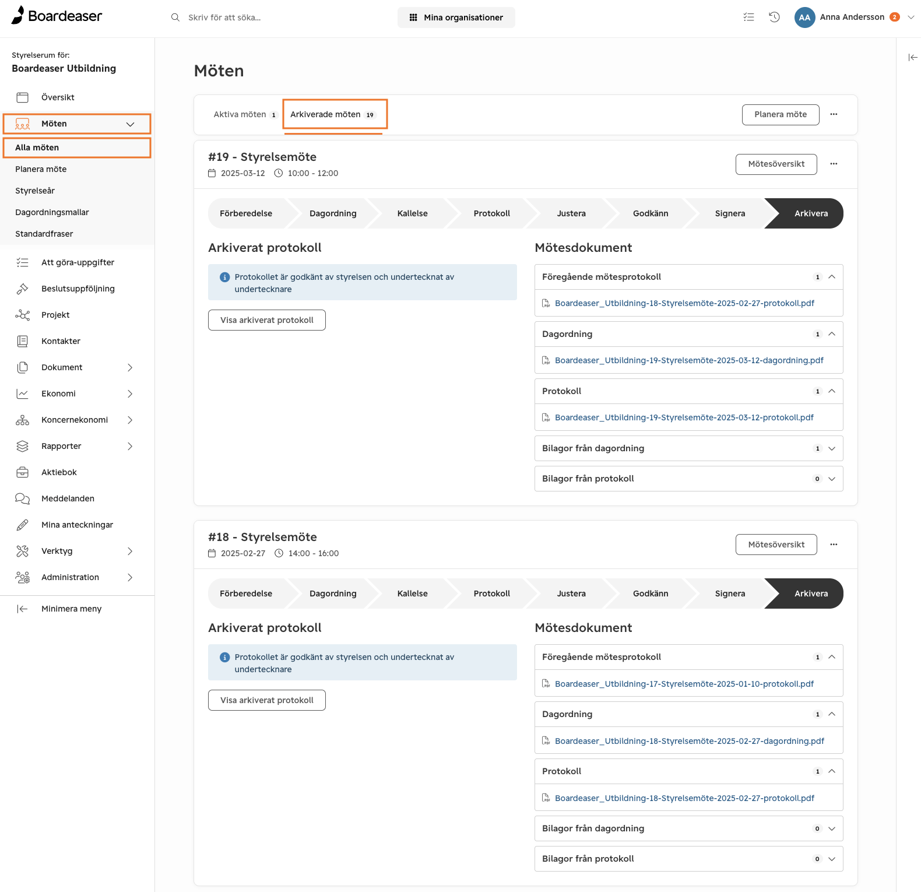Select the Kallelse step in meeting #19
921x892 pixels.
pyautogui.click(x=412, y=213)
